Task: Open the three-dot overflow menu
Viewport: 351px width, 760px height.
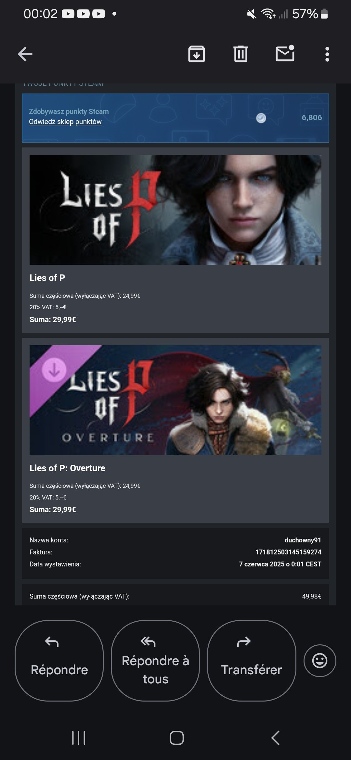Action: (x=327, y=54)
